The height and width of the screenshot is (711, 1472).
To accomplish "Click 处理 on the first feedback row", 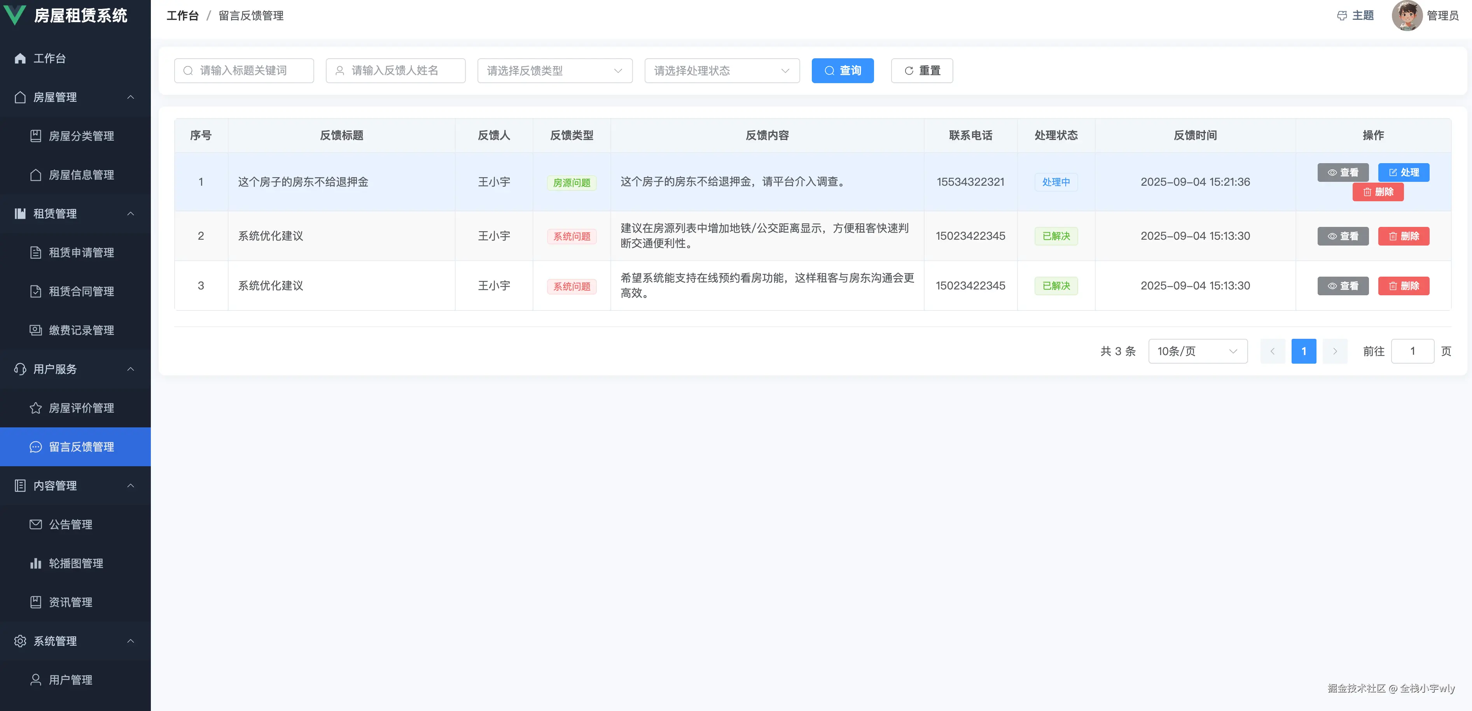I will 1404,172.
